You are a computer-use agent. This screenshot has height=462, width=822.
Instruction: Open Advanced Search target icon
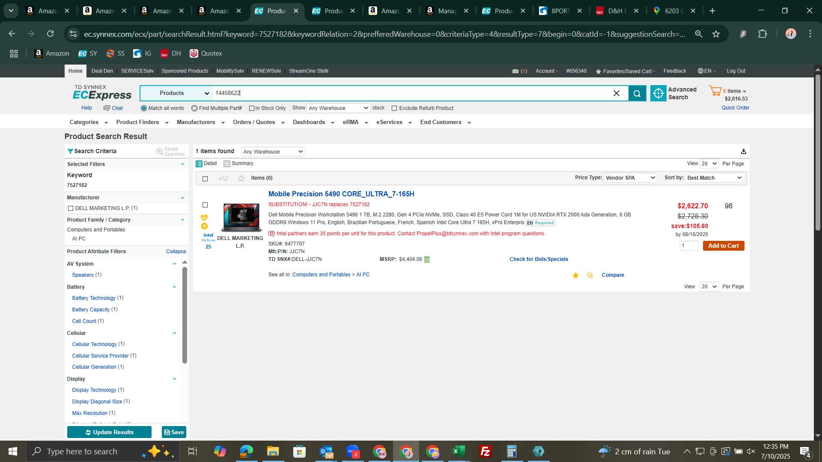658,93
